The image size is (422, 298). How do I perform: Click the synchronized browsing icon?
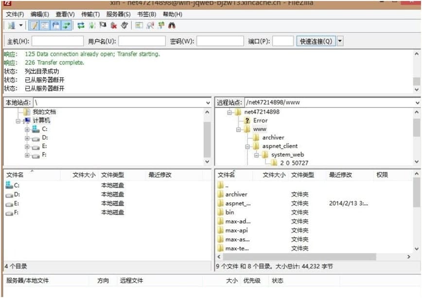[160, 25]
